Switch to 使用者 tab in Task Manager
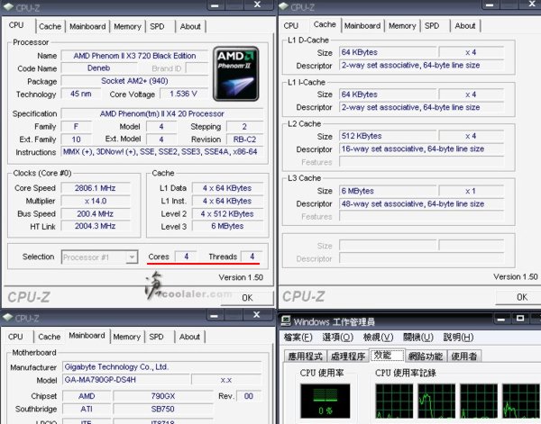 tap(464, 356)
